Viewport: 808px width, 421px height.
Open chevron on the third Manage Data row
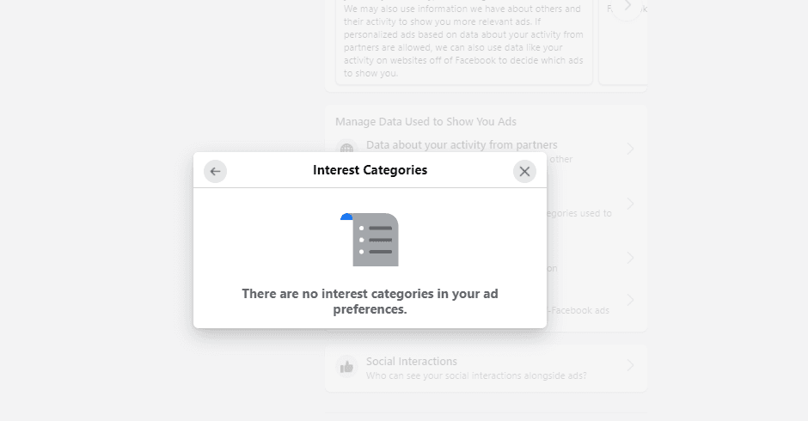tap(630, 258)
